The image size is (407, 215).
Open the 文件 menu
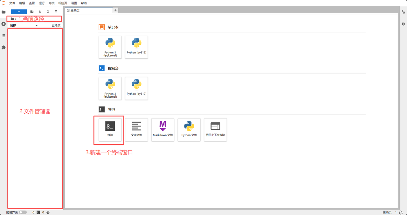[x=12, y=3]
